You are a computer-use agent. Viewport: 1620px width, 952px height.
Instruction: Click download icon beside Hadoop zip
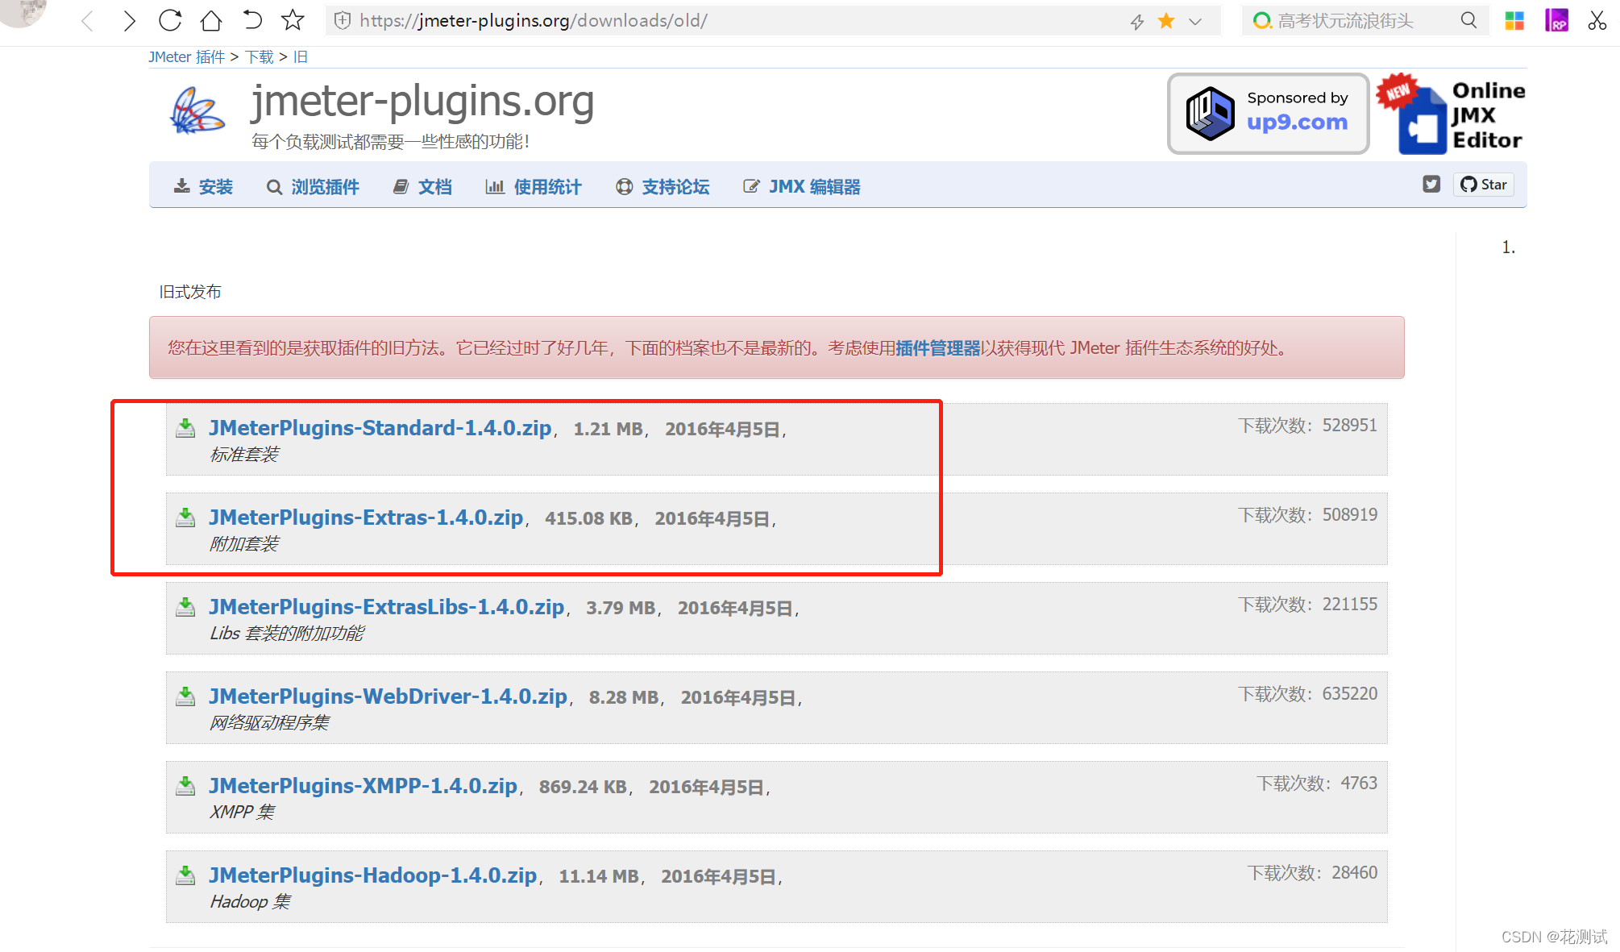[185, 875]
